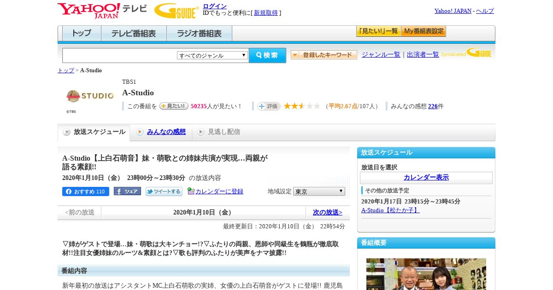Click the 放送スケジュール sidebar panel header

pyautogui.click(x=426, y=153)
